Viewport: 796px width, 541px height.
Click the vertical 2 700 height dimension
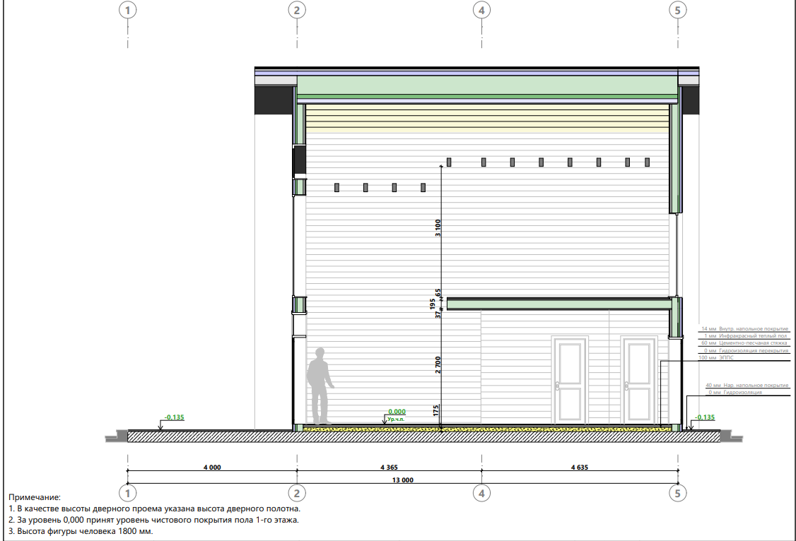pos(438,366)
